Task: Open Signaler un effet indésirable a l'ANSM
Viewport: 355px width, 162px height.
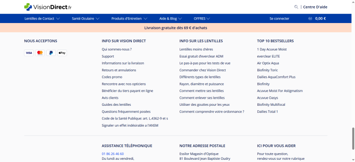Action: click(x=130, y=125)
